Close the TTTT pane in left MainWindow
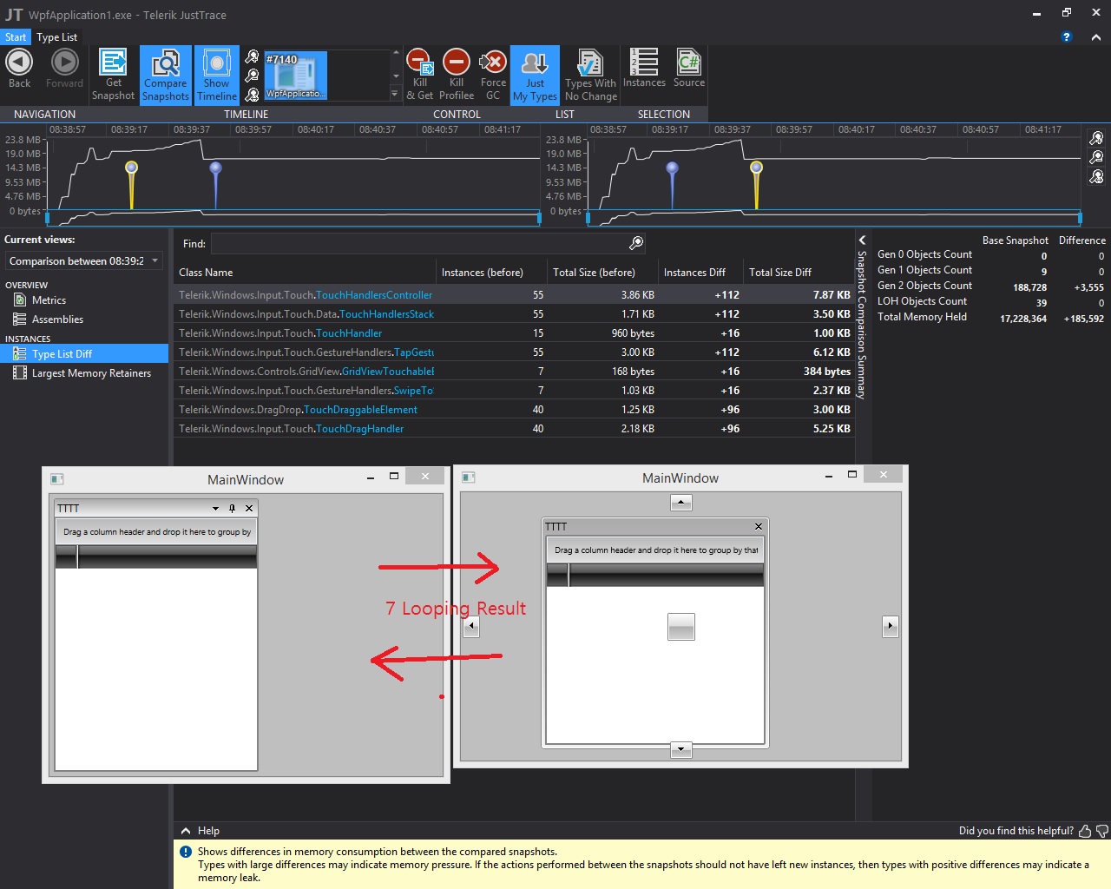1111x889 pixels. pyautogui.click(x=249, y=508)
